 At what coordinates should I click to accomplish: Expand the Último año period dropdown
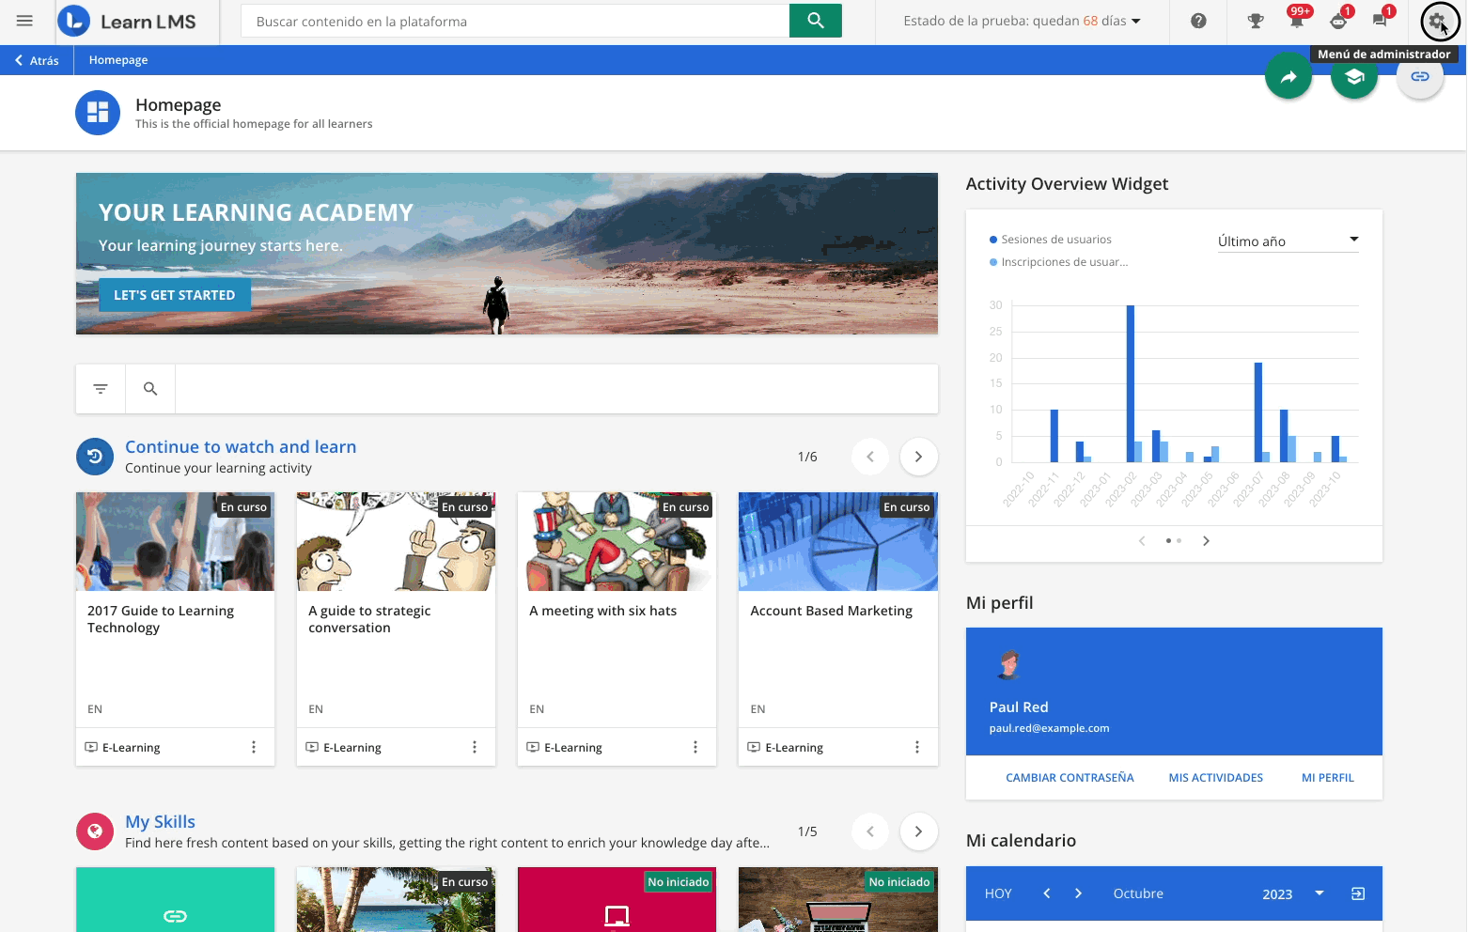click(x=1288, y=241)
